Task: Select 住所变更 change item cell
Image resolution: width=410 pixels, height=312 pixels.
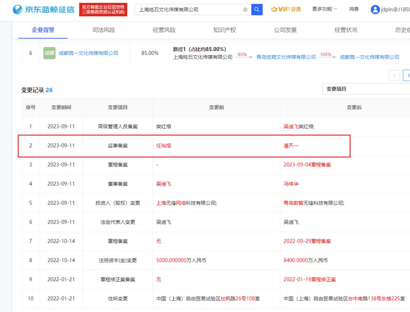Action: [118, 299]
